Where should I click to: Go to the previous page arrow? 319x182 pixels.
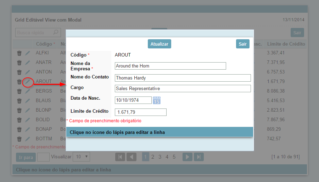[x=131, y=157]
